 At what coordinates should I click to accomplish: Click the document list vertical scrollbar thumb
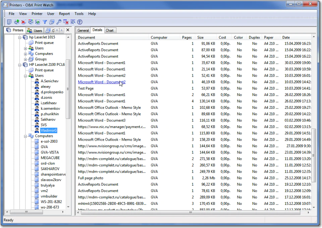[x=314, y=155]
